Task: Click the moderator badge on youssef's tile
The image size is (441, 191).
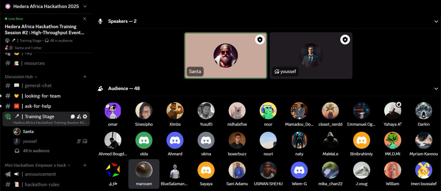Action: 345,40
